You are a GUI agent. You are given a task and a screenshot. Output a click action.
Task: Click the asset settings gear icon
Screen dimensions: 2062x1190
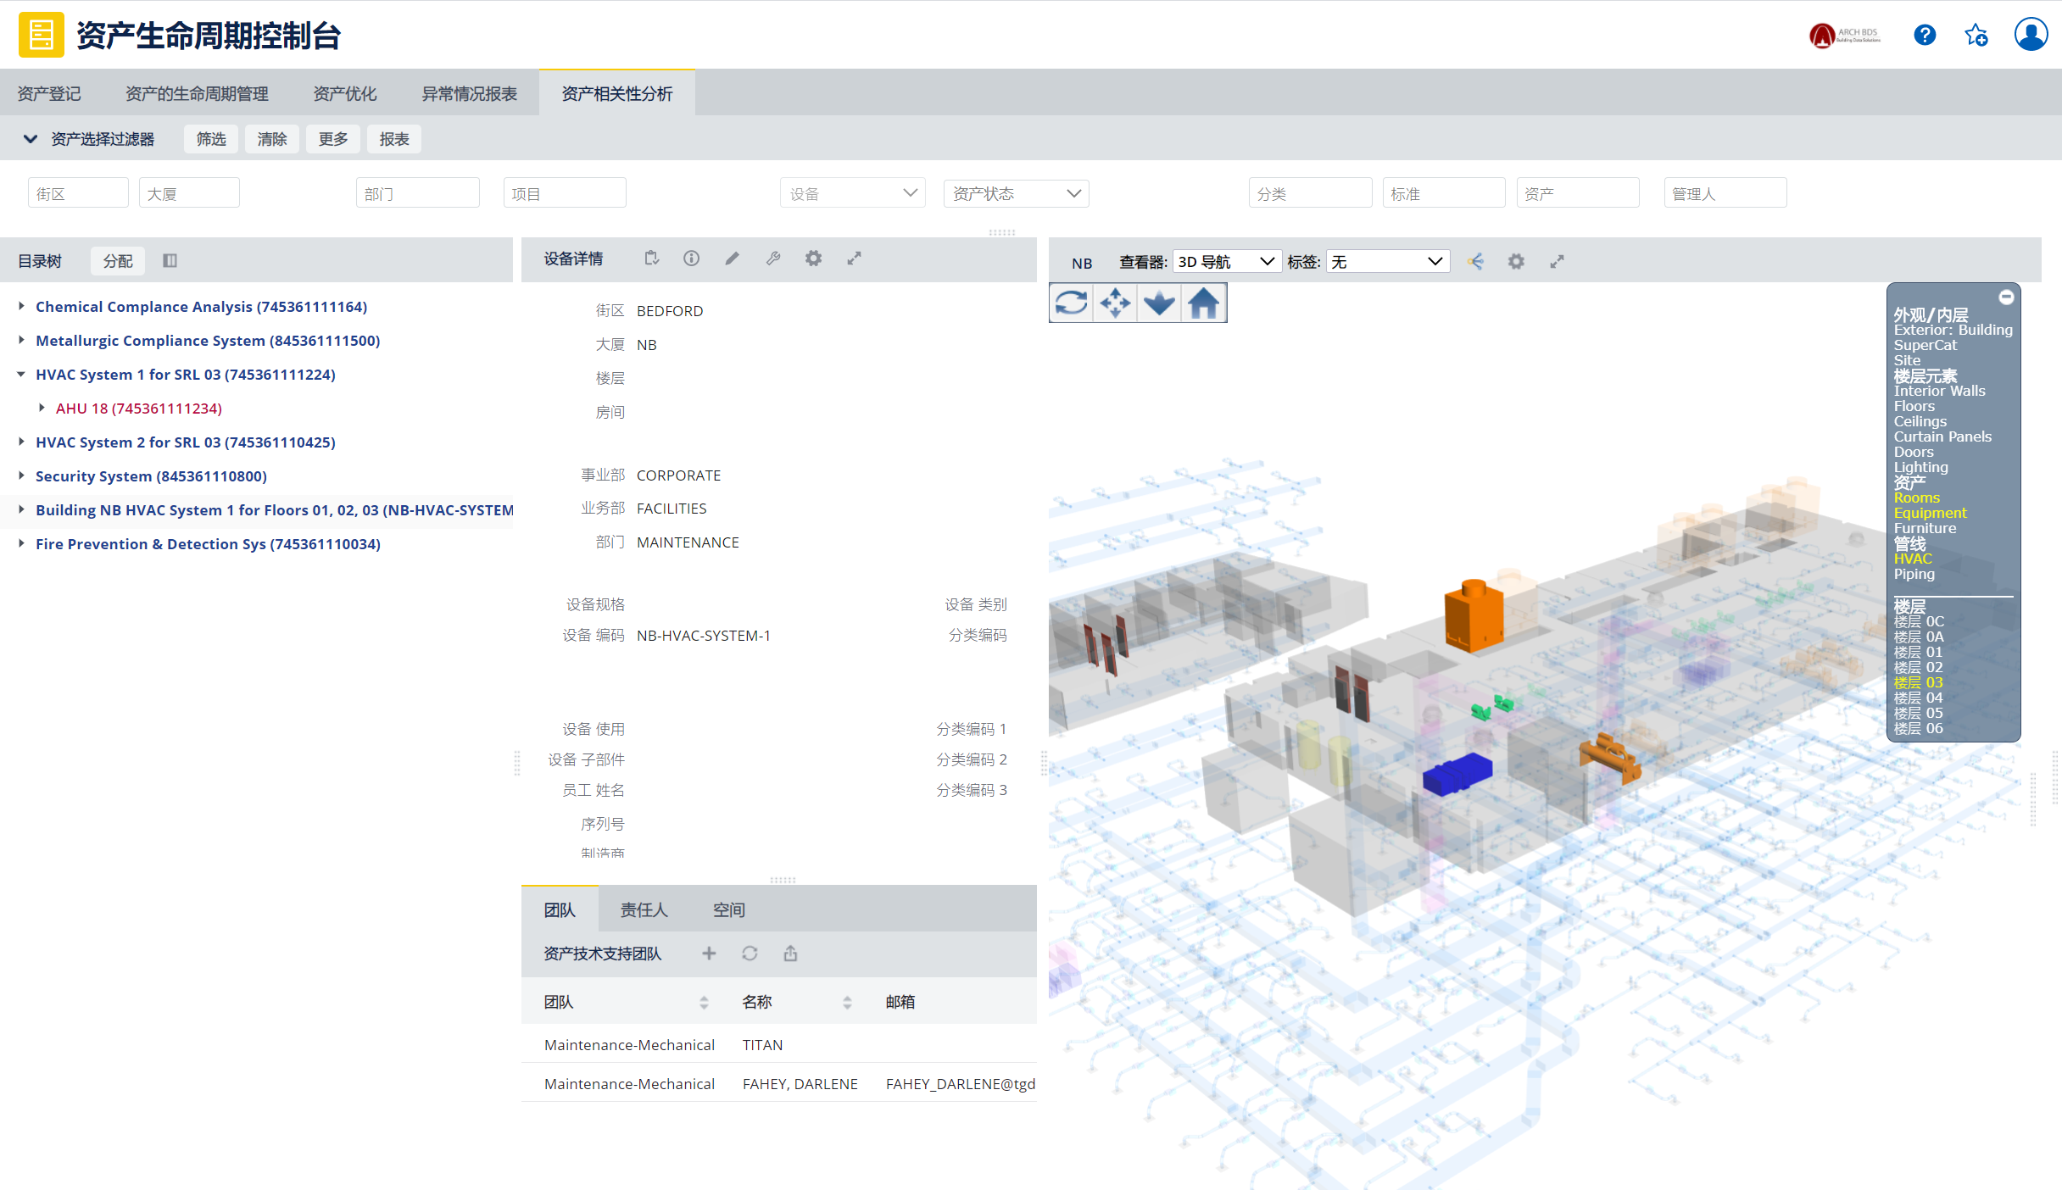point(815,259)
